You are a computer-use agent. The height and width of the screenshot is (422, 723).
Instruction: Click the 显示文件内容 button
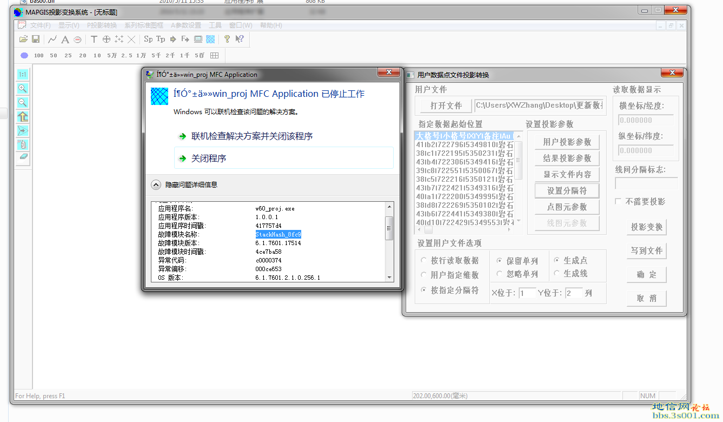(x=567, y=174)
